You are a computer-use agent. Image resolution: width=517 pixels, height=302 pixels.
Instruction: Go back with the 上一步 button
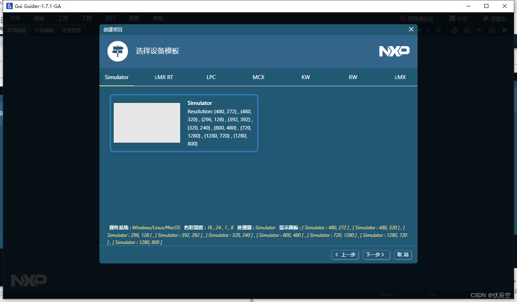[x=345, y=255]
